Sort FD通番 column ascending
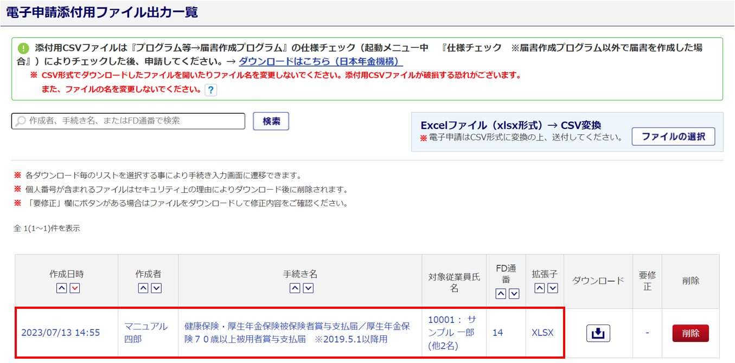This screenshot has height=363, width=735. point(501,294)
